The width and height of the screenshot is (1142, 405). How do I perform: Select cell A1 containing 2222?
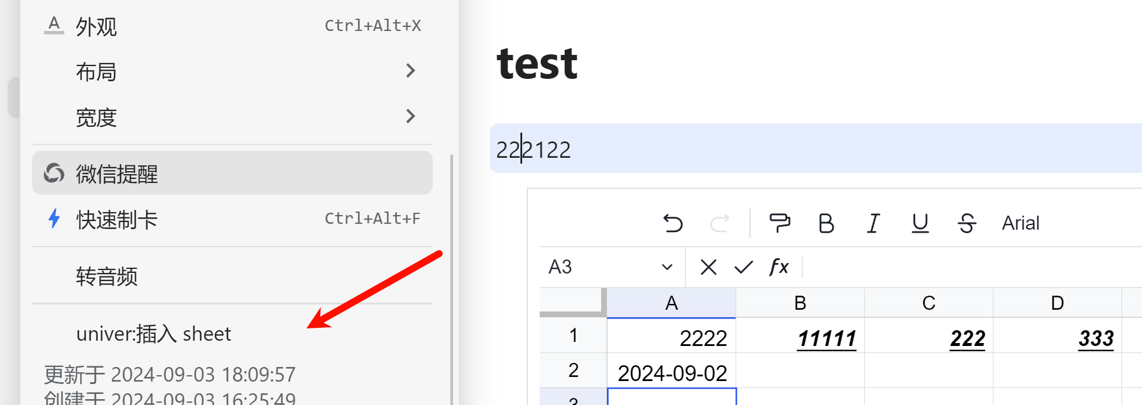(x=671, y=335)
